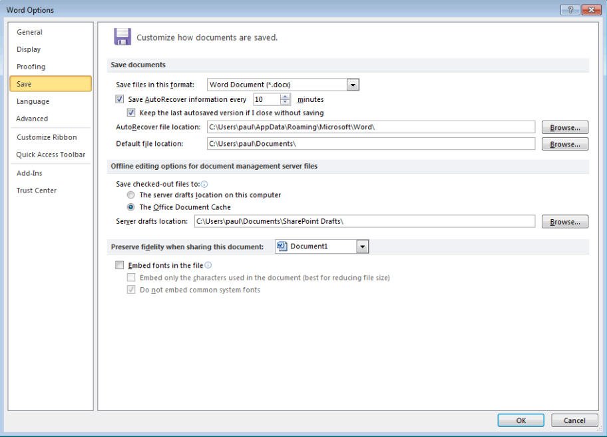
Task: Open the Advanced options category
Action: [x=51, y=119]
